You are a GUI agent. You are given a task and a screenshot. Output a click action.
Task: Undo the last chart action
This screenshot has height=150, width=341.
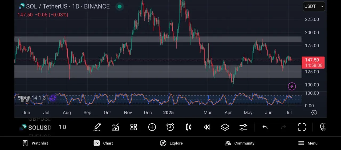[x=265, y=127]
